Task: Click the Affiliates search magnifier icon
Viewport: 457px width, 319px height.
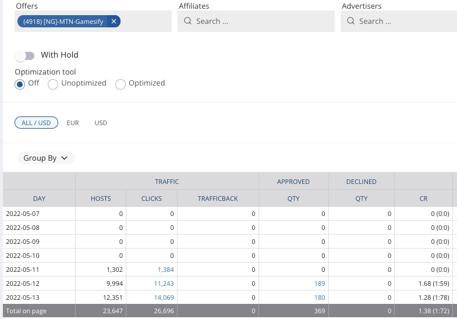Action: pos(188,22)
